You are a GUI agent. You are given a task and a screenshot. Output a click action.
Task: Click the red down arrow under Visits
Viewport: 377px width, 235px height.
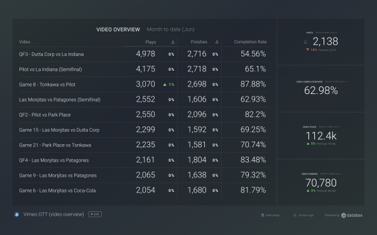(307, 50)
